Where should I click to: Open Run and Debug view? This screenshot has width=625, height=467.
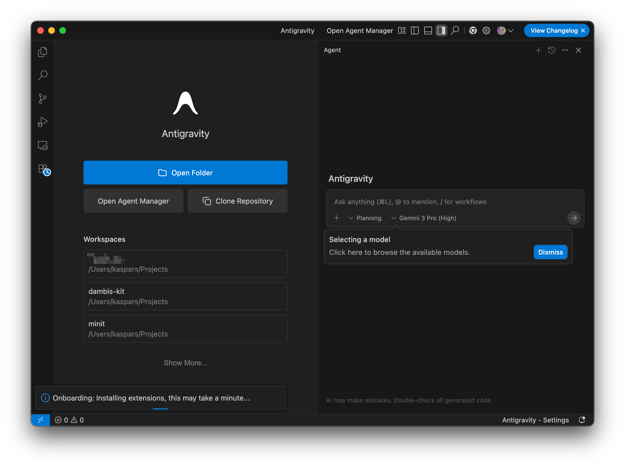42,122
